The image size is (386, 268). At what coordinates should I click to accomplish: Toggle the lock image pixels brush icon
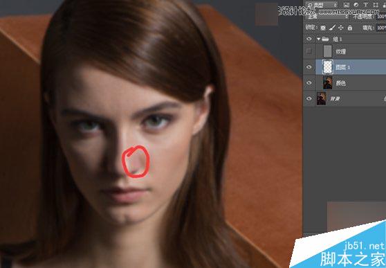click(x=332, y=28)
